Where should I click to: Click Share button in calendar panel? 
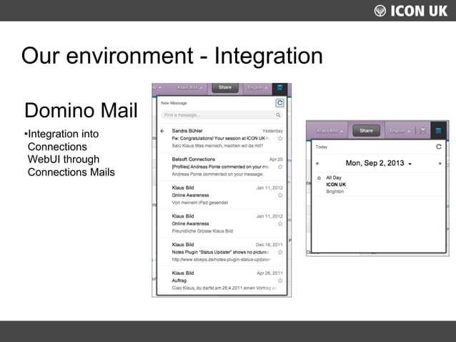point(366,131)
